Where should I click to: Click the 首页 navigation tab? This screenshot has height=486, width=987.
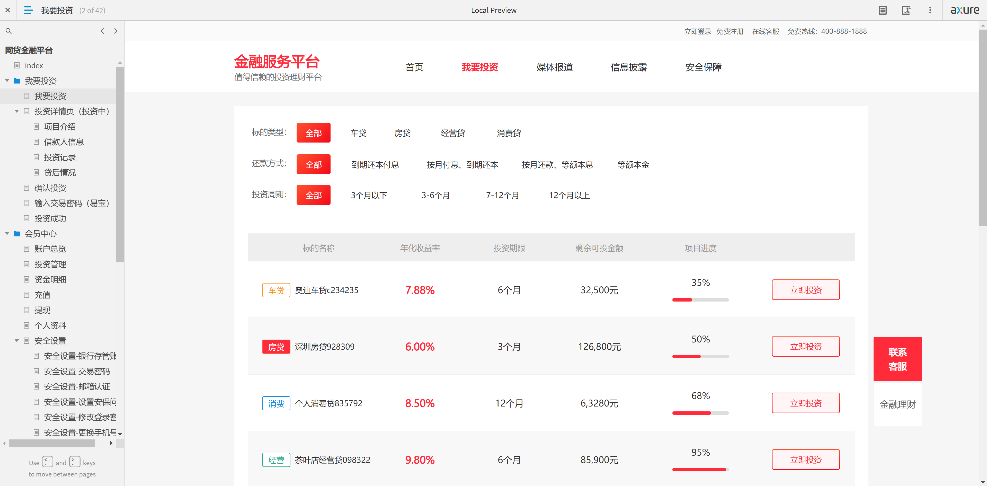414,67
